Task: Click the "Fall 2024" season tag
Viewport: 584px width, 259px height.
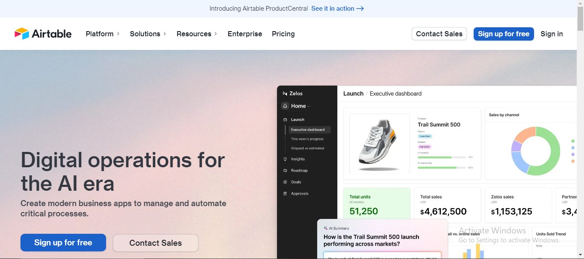Action: (425, 147)
